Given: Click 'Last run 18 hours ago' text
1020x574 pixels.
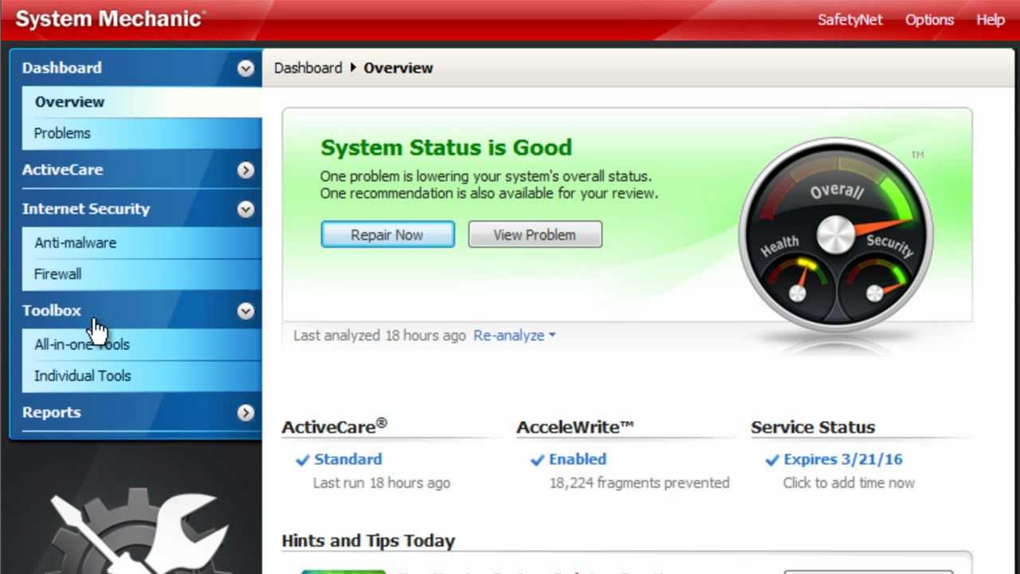Looking at the screenshot, I should pyautogui.click(x=381, y=482).
